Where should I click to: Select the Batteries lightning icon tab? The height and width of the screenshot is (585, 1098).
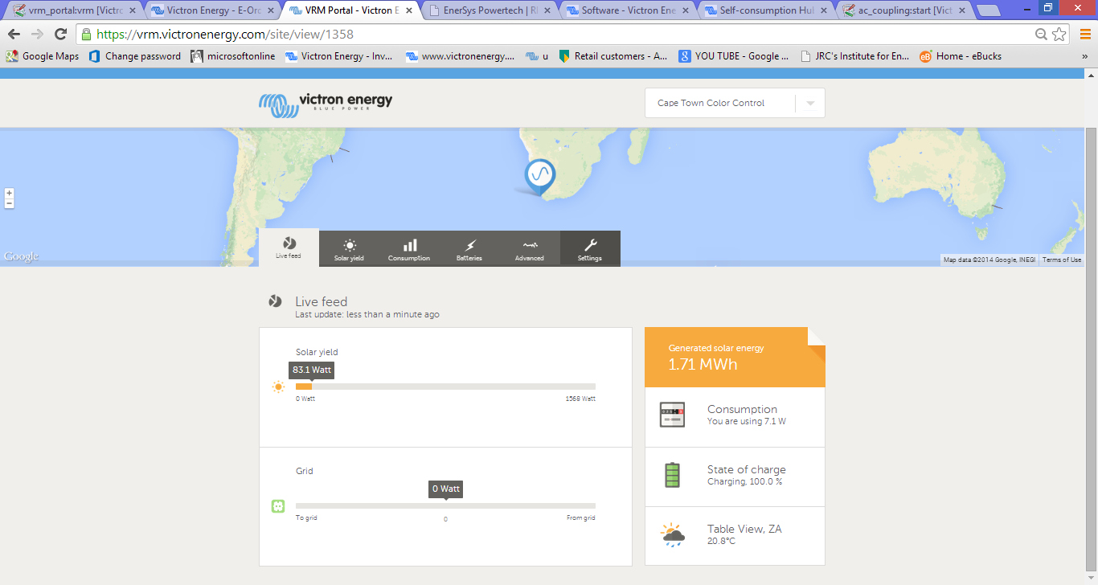(469, 248)
